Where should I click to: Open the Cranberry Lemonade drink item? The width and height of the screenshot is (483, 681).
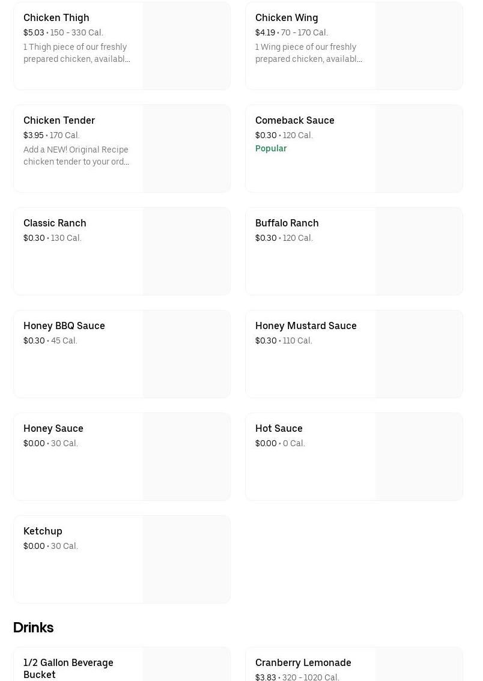tap(354, 664)
